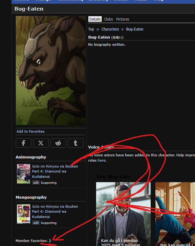This screenshot has height=246, width=195.
Task: Share the character on X
Action: 41,143
